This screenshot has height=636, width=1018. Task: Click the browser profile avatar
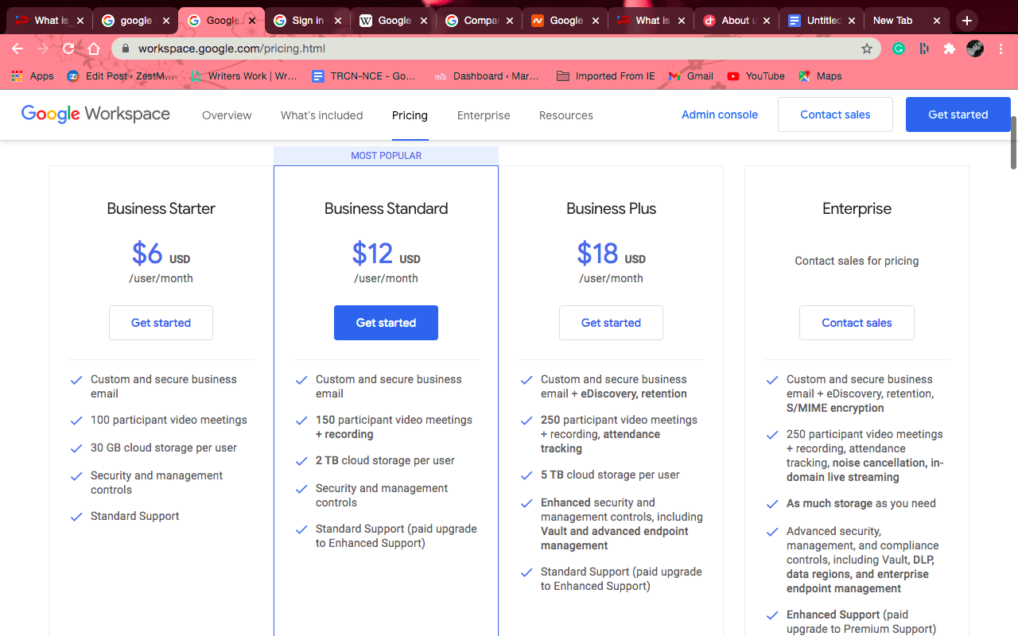point(974,48)
